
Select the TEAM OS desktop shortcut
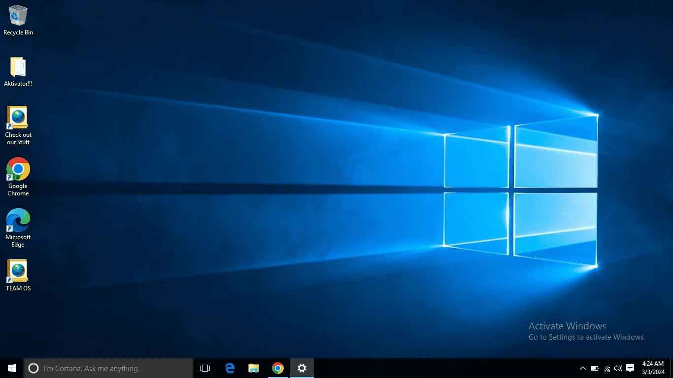pos(18,276)
